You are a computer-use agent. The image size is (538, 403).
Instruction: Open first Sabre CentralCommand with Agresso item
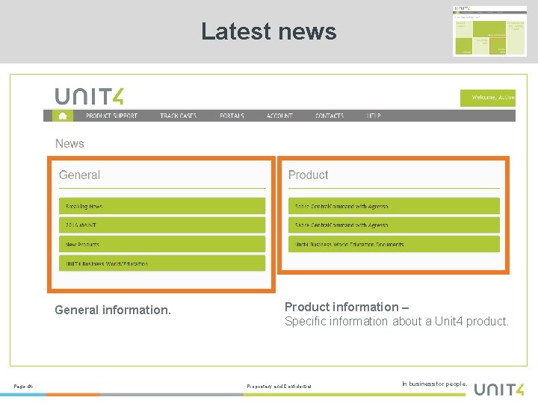394,206
